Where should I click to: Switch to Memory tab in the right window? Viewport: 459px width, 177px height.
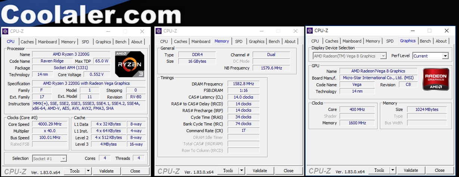click(373, 41)
